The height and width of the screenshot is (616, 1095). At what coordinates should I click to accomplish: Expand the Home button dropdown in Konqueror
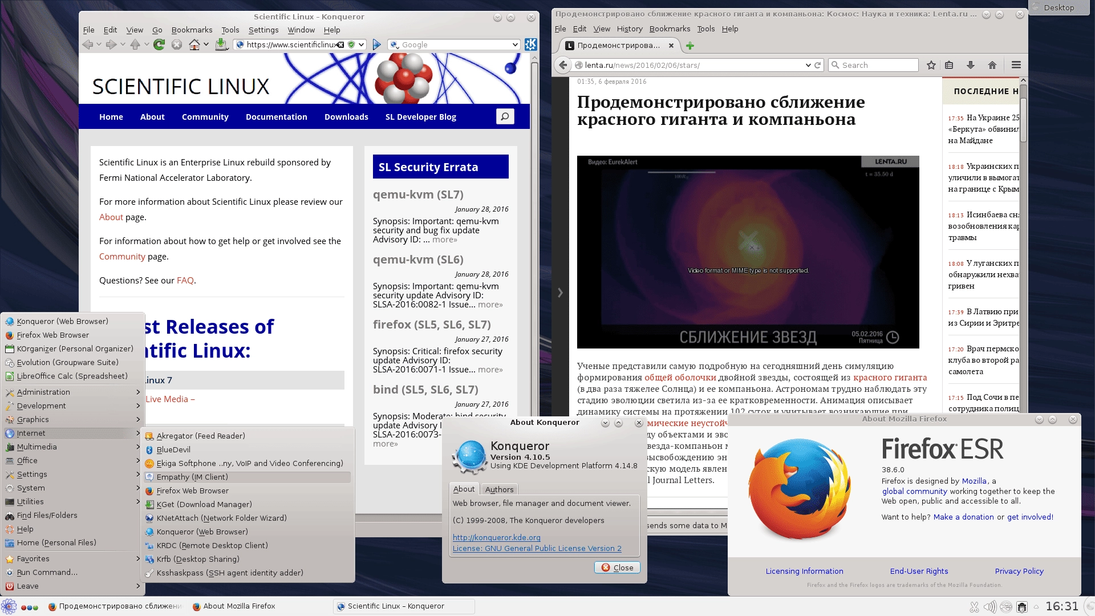pyautogui.click(x=206, y=44)
